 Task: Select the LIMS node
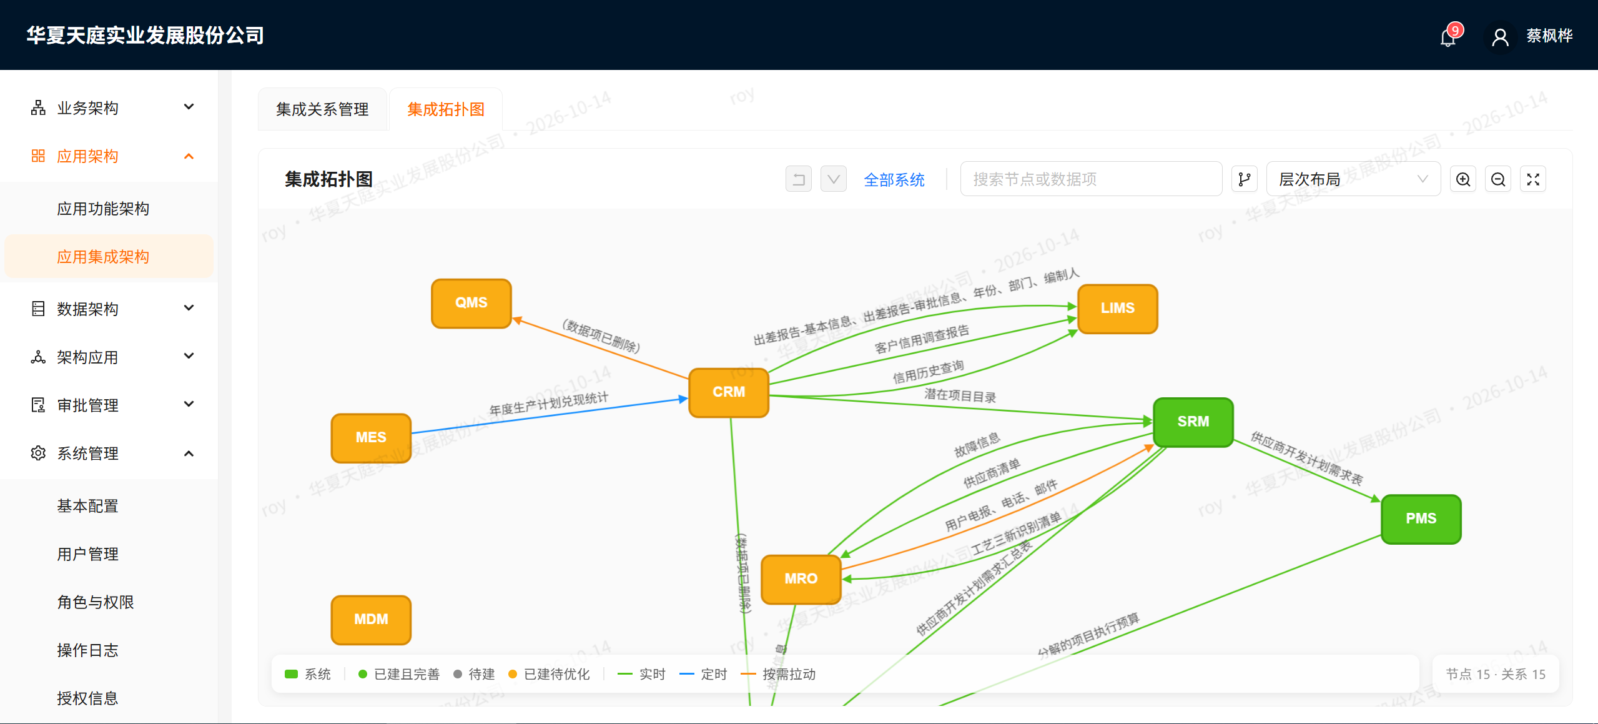[x=1118, y=309]
